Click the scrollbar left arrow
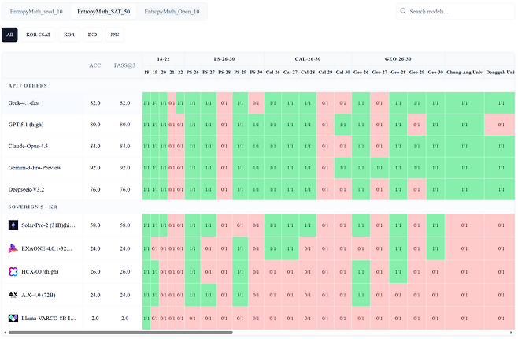 pyautogui.click(x=5, y=333)
